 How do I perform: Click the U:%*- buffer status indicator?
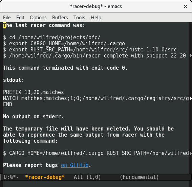pos(11,177)
